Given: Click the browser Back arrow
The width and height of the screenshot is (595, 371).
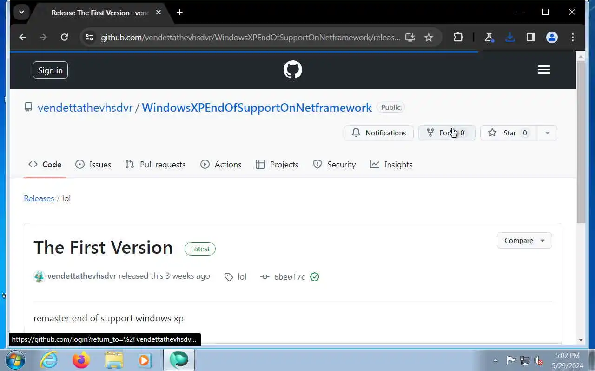Looking at the screenshot, I should [22, 37].
